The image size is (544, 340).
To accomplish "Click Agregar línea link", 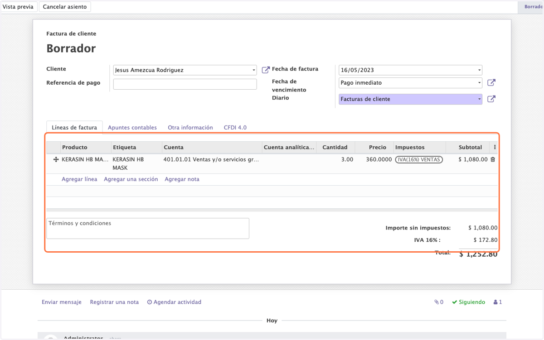I will coord(79,179).
